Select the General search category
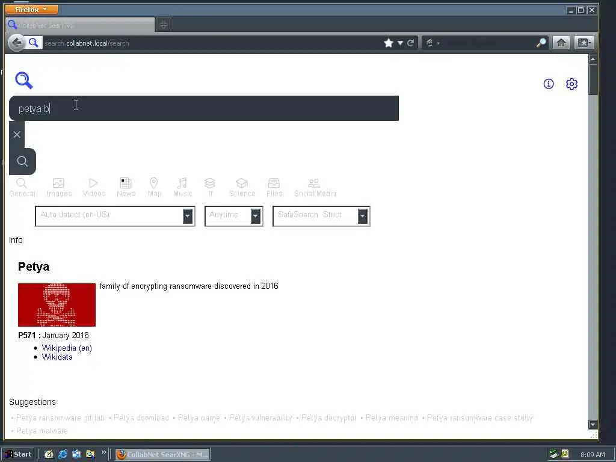This screenshot has height=462, width=616. 22,188
